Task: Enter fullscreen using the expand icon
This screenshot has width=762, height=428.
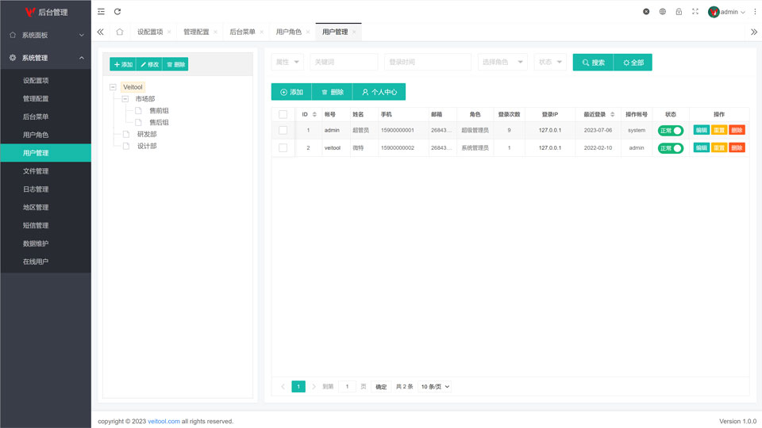Action: [x=695, y=12]
